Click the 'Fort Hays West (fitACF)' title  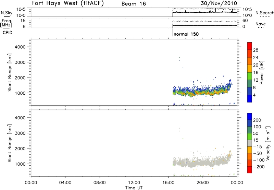point(67,3)
